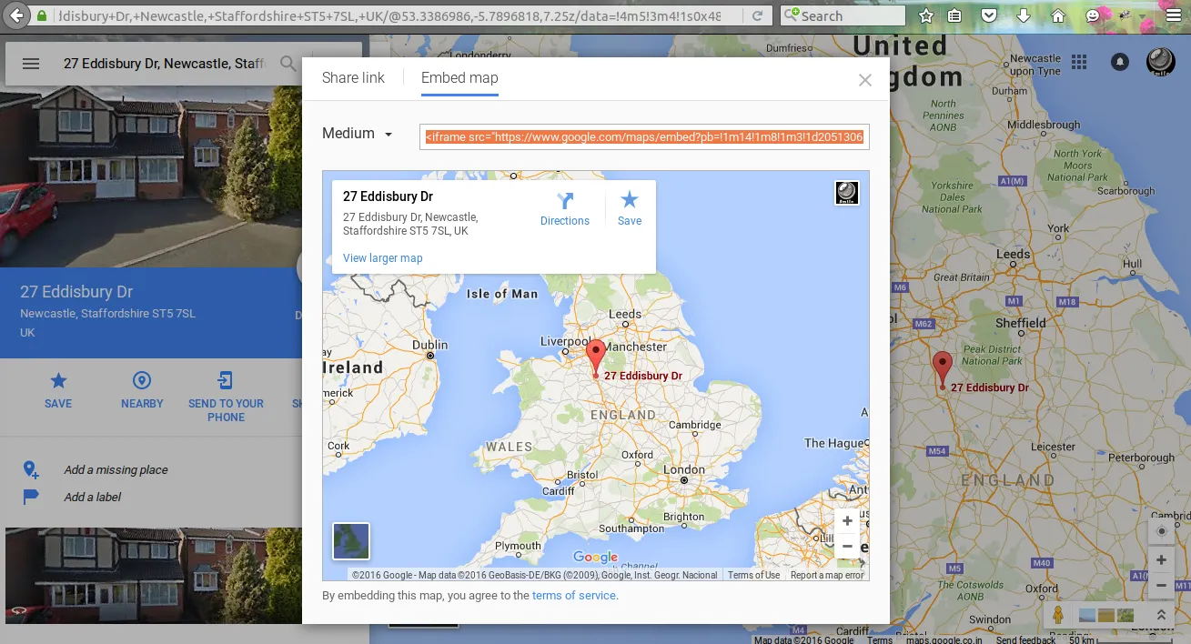The image size is (1191, 644).
Task: Zoom out on the embed preview map
Action: (847, 547)
